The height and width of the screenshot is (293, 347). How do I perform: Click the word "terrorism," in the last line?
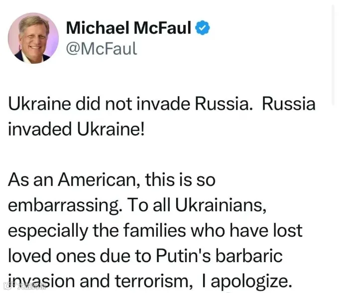pyautogui.click(x=154, y=281)
